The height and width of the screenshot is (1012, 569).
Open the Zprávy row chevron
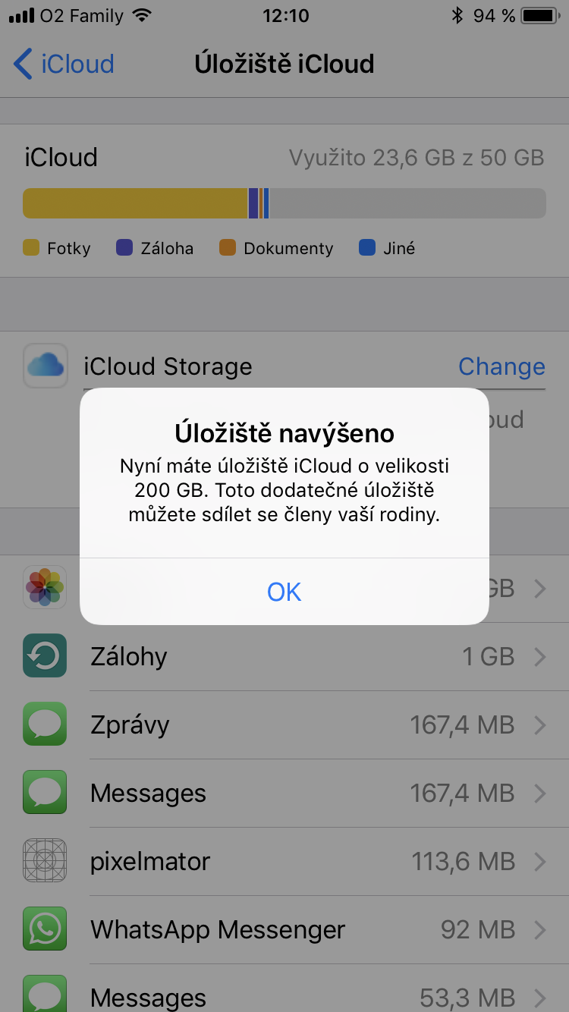point(539,724)
